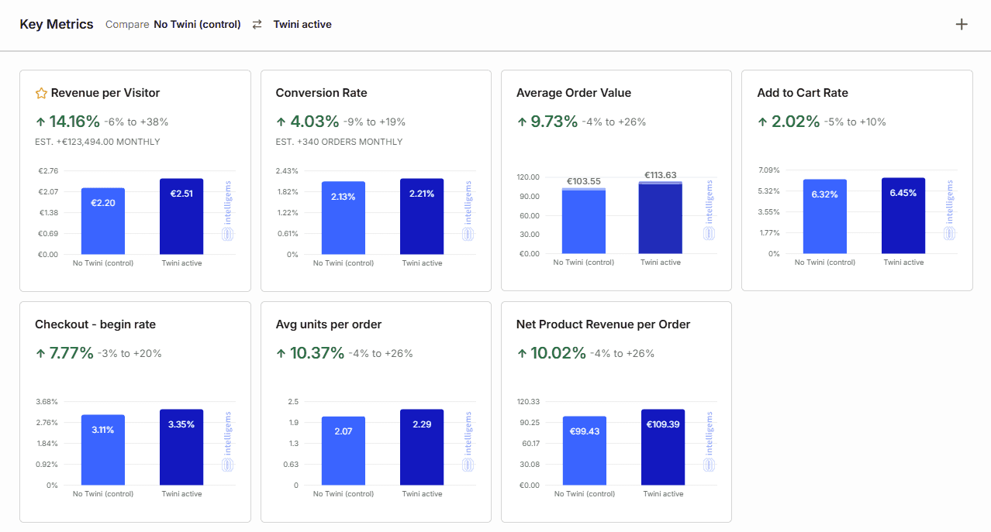Screen dimensions: 991x532
Task: Click the 2.29 Twini active bar
Action: click(422, 447)
